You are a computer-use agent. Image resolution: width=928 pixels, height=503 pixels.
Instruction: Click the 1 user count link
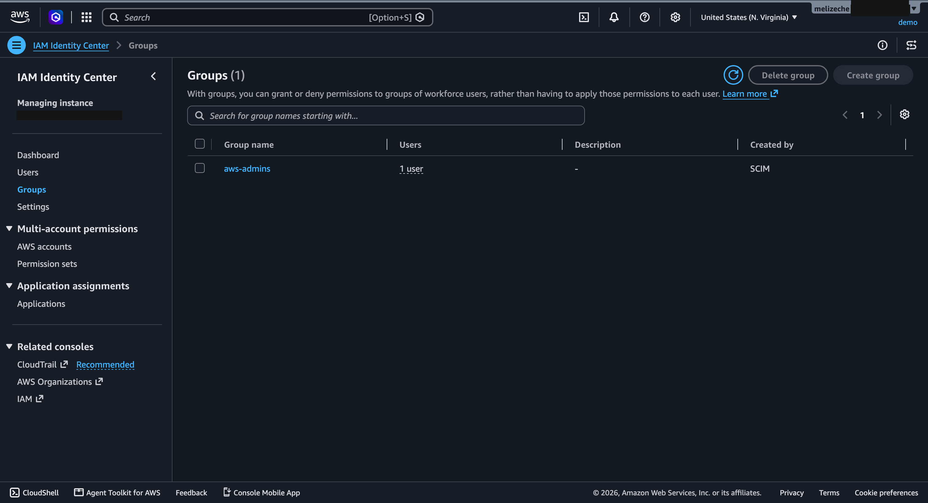coord(411,169)
